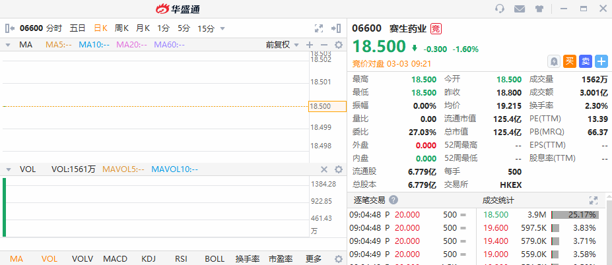Toggle KDJ indicator
The width and height of the screenshot is (612, 265).
(x=149, y=259)
